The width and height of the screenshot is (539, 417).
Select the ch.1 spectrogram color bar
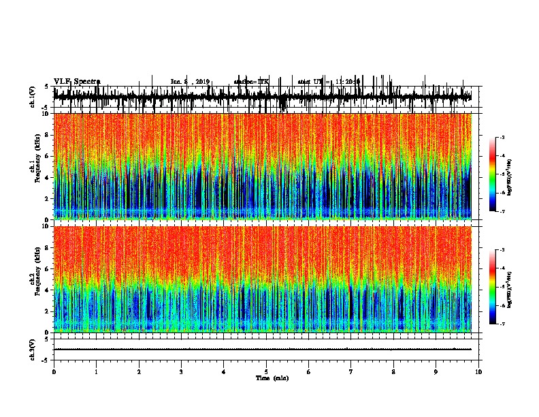click(x=492, y=174)
